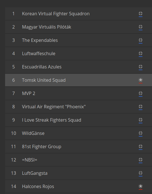The image size is (152, 194).
Task: Click the cross emblem beside WildGänse
Action: click(x=140, y=133)
